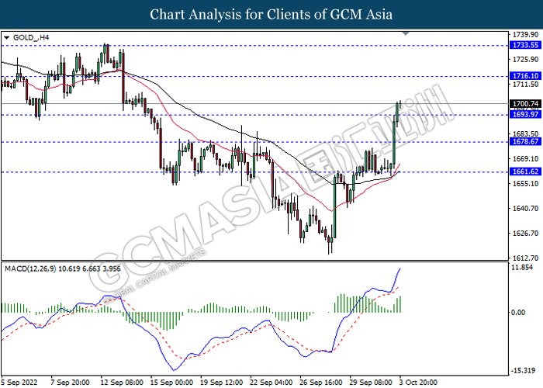The image size is (543, 388).
Task: Click the MACD zero level 0.00
Action: coord(518,313)
